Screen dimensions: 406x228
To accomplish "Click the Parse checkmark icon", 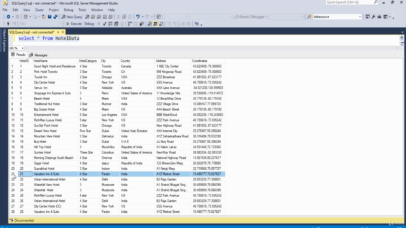I will [x=105, y=24].
